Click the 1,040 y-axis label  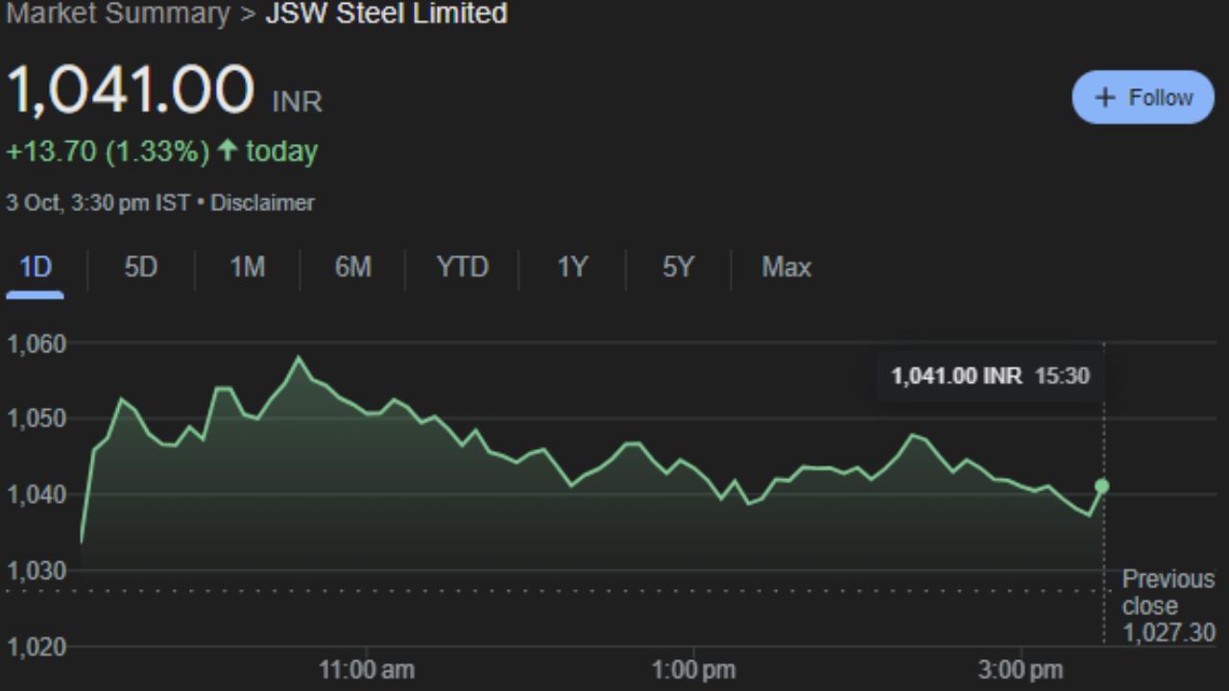(36, 495)
